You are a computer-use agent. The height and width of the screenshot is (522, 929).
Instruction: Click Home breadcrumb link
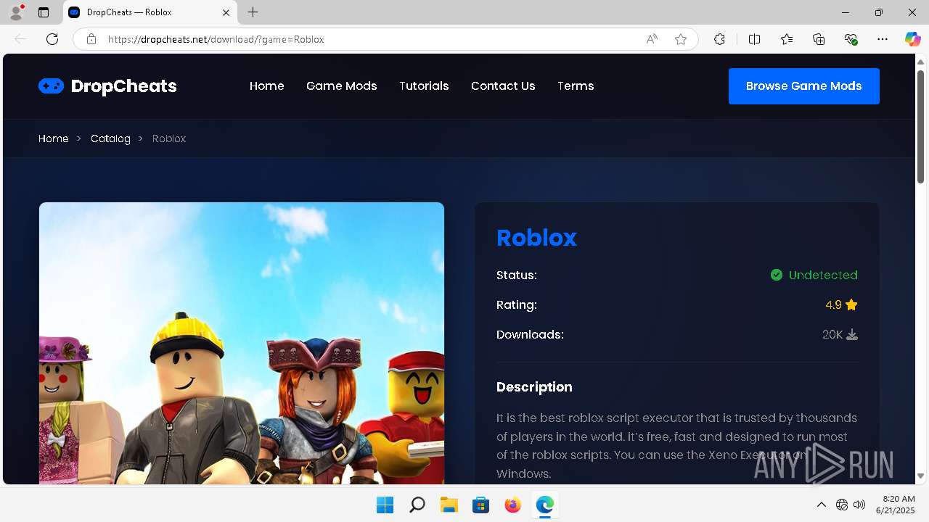(x=54, y=138)
